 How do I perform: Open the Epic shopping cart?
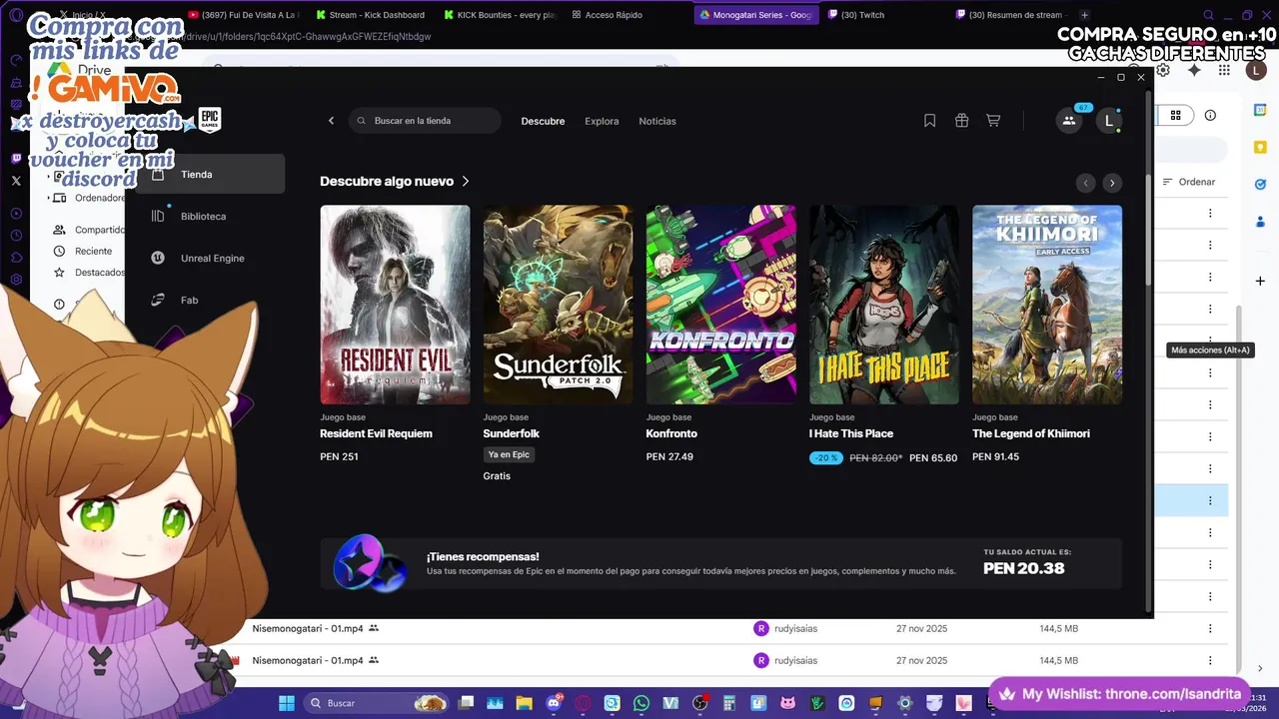tap(993, 121)
